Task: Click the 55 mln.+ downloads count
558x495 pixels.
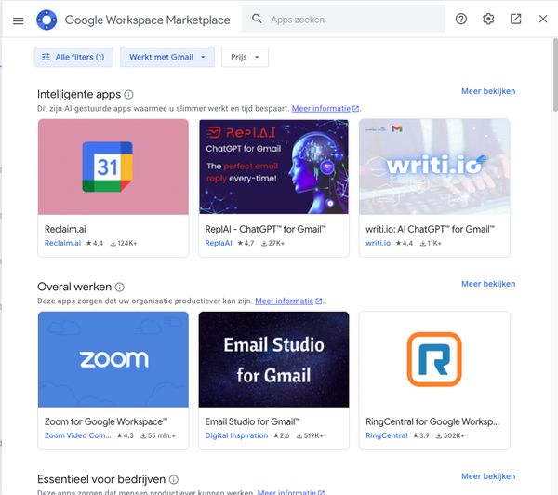Action: 158,435
